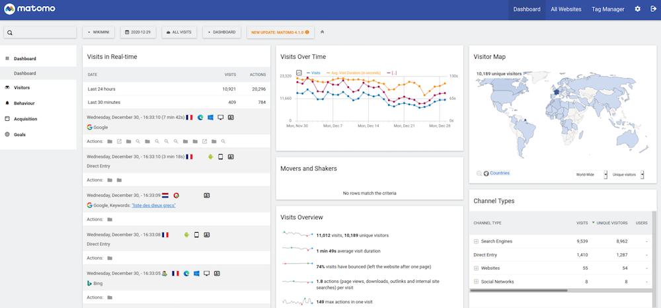Click the visits sparkline showing 11,012 visits
The image size is (661, 308).
297,234
